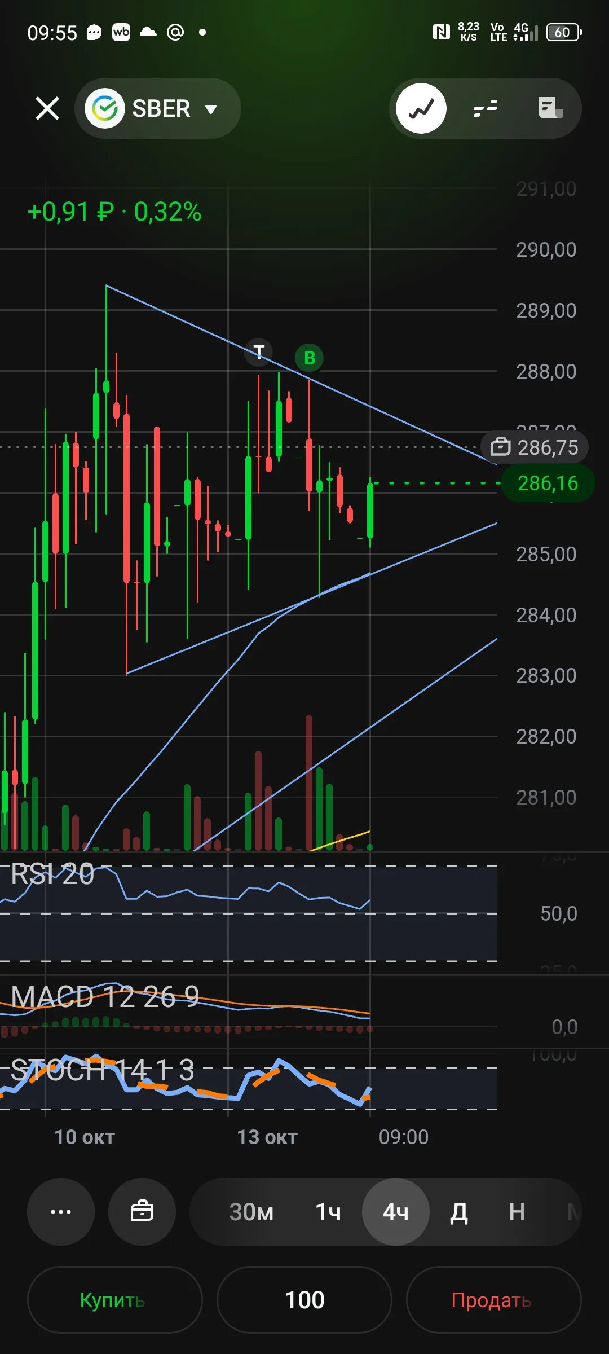Open the MACD 12 26 9 indicator

click(105, 996)
